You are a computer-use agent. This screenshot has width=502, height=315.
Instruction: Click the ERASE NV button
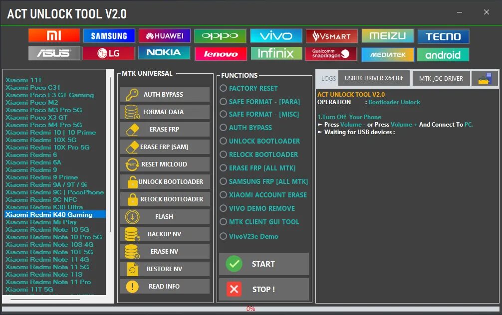point(165,251)
